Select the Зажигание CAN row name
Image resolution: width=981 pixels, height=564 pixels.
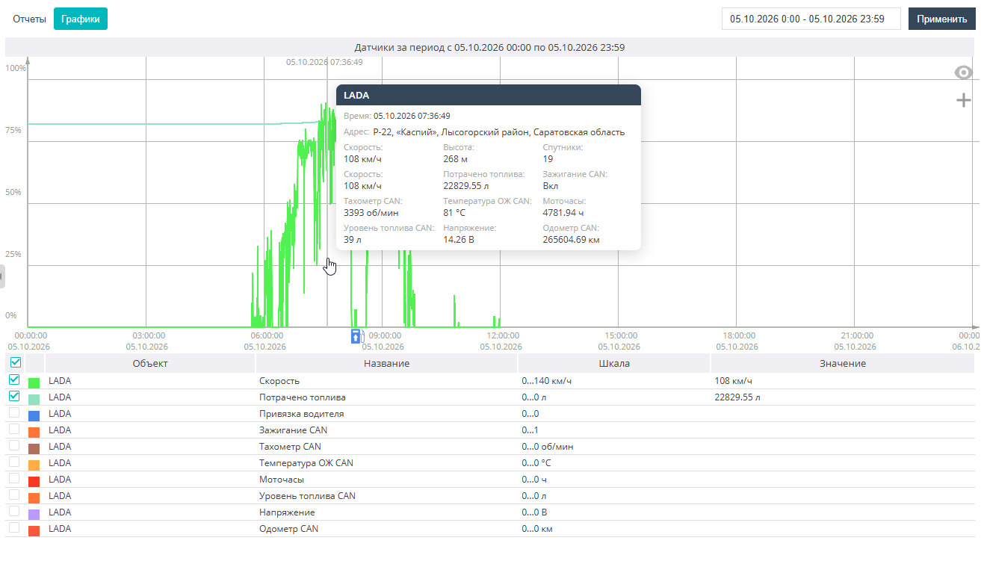click(x=293, y=430)
